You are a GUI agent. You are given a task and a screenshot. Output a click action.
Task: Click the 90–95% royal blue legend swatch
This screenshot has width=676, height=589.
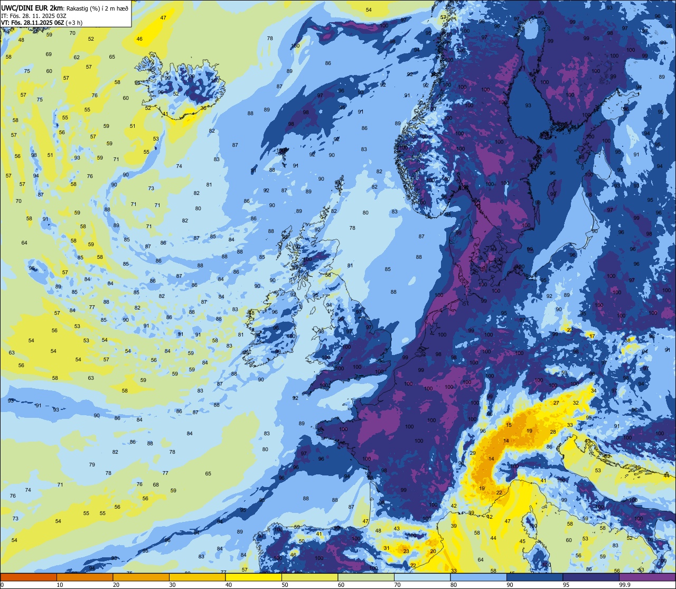point(534,577)
